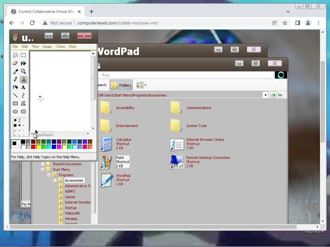The image size is (330, 247).
Task: Select the Winamp folder in tree
Action: [x=71, y=219]
